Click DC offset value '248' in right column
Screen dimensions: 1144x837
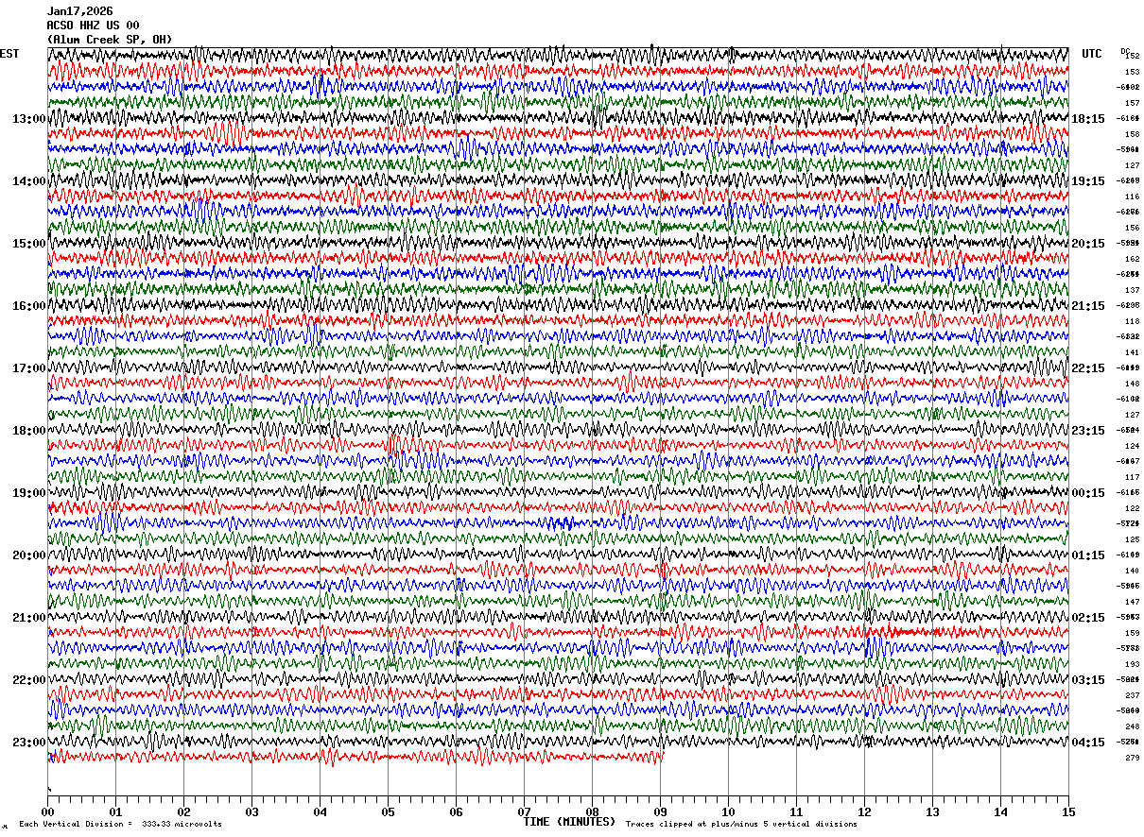click(1132, 726)
